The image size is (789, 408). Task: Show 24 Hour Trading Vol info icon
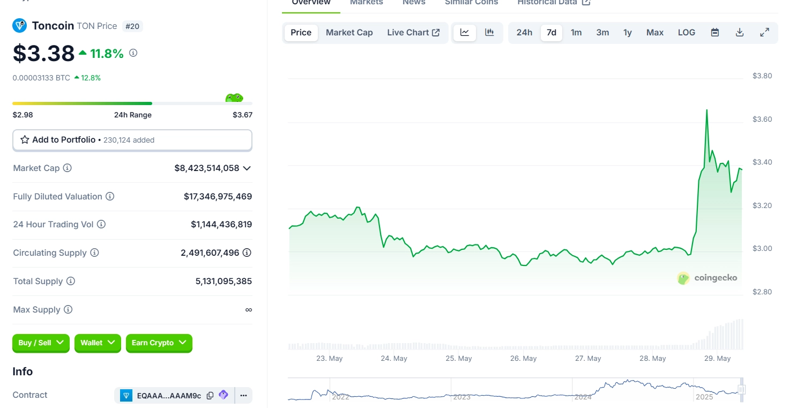pos(101,224)
